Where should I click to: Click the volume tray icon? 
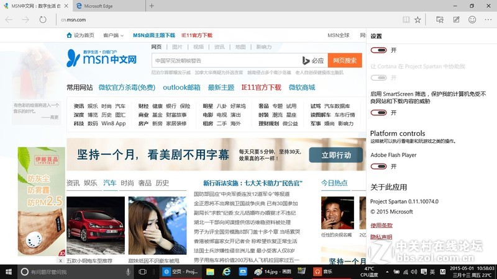click(414, 272)
